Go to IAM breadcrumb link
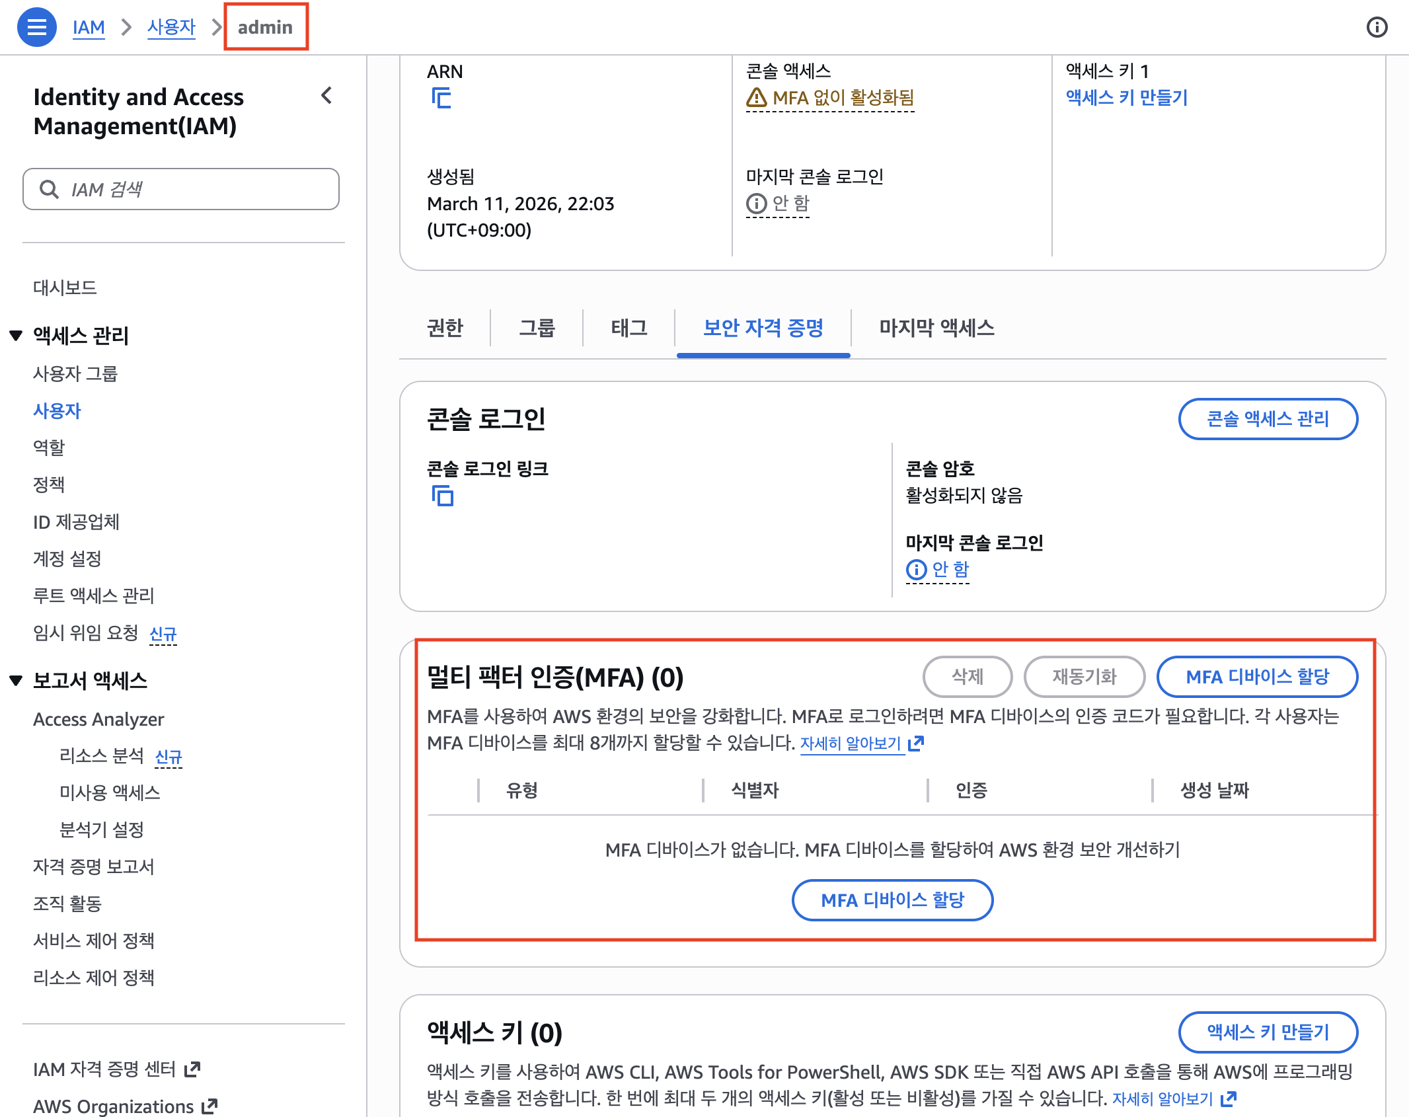The height and width of the screenshot is (1117, 1409). (x=89, y=27)
